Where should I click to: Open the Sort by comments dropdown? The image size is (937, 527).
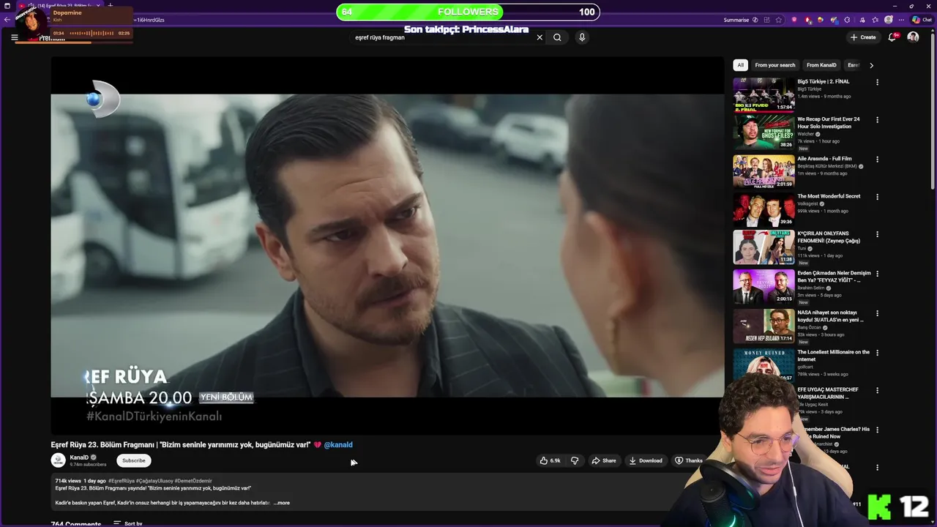(x=128, y=523)
